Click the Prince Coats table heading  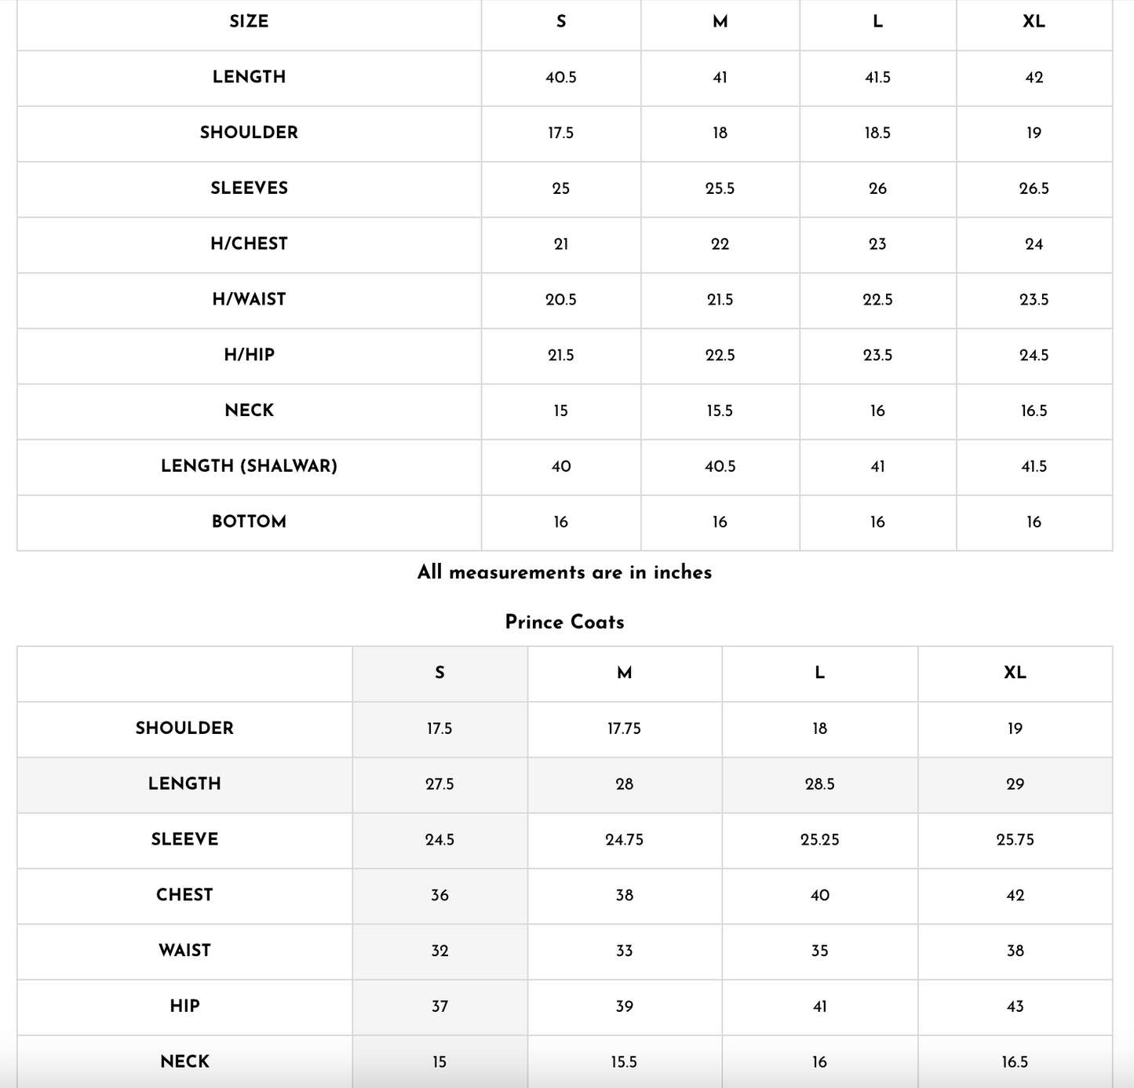pyautogui.click(x=564, y=622)
